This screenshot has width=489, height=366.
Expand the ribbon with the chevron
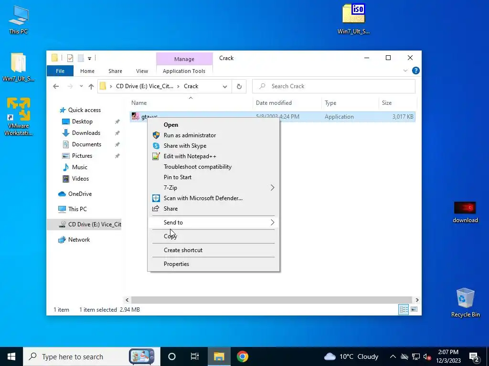tap(405, 71)
